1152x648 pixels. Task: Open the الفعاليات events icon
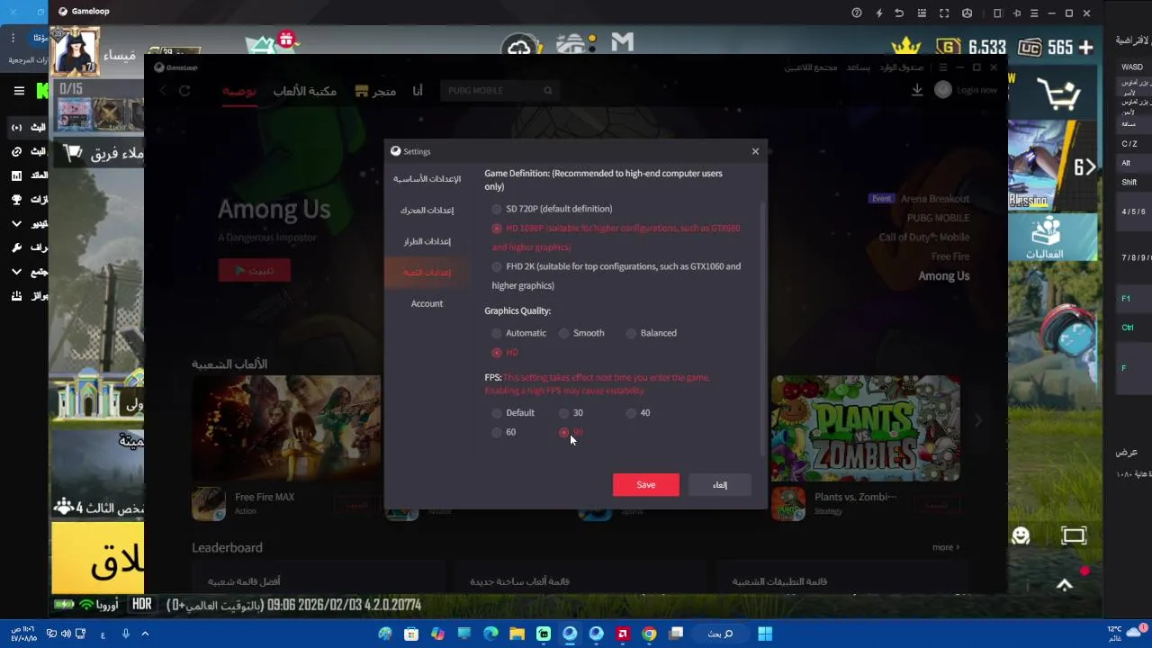click(x=1046, y=238)
